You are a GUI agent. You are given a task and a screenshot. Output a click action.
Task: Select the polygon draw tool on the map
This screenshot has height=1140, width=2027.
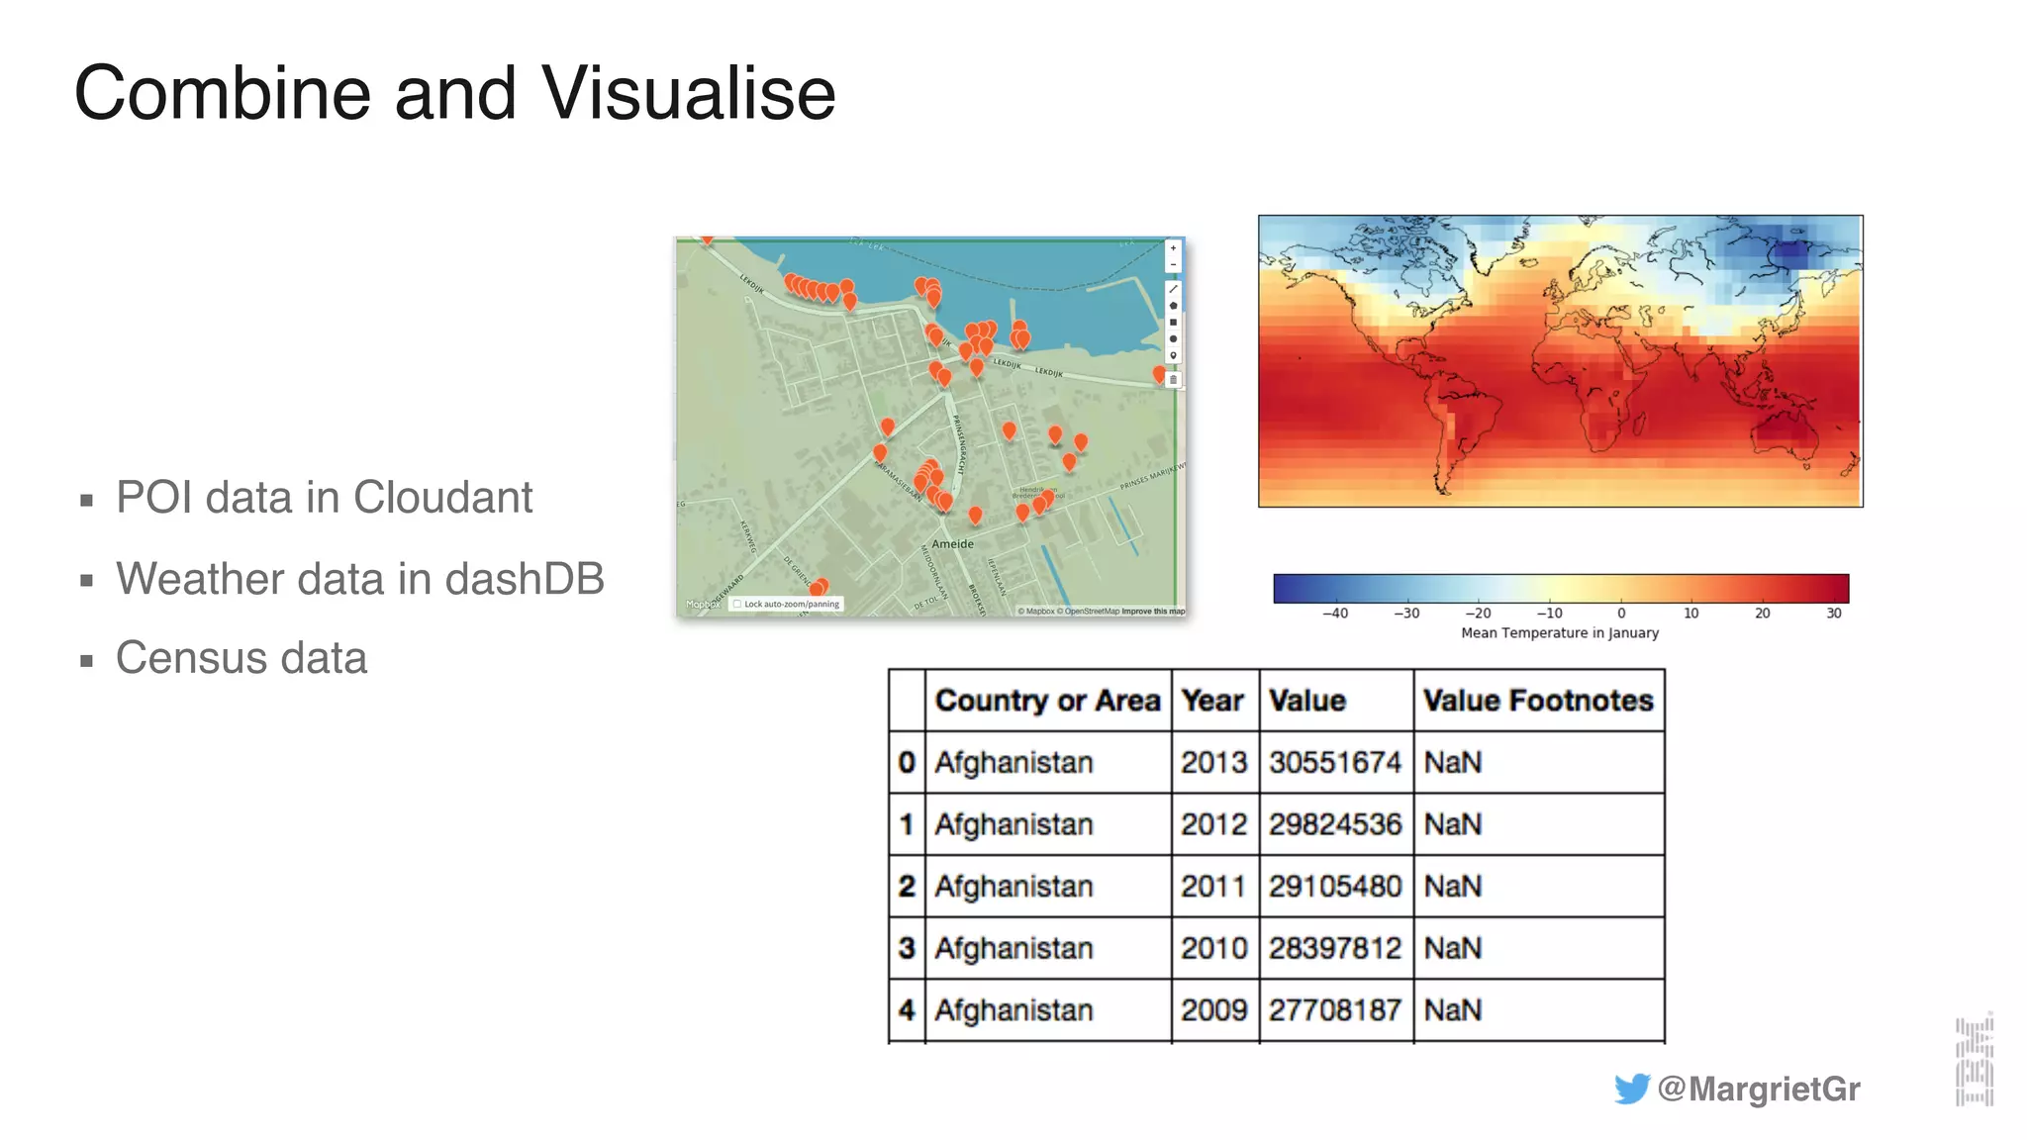[x=1173, y=306]
